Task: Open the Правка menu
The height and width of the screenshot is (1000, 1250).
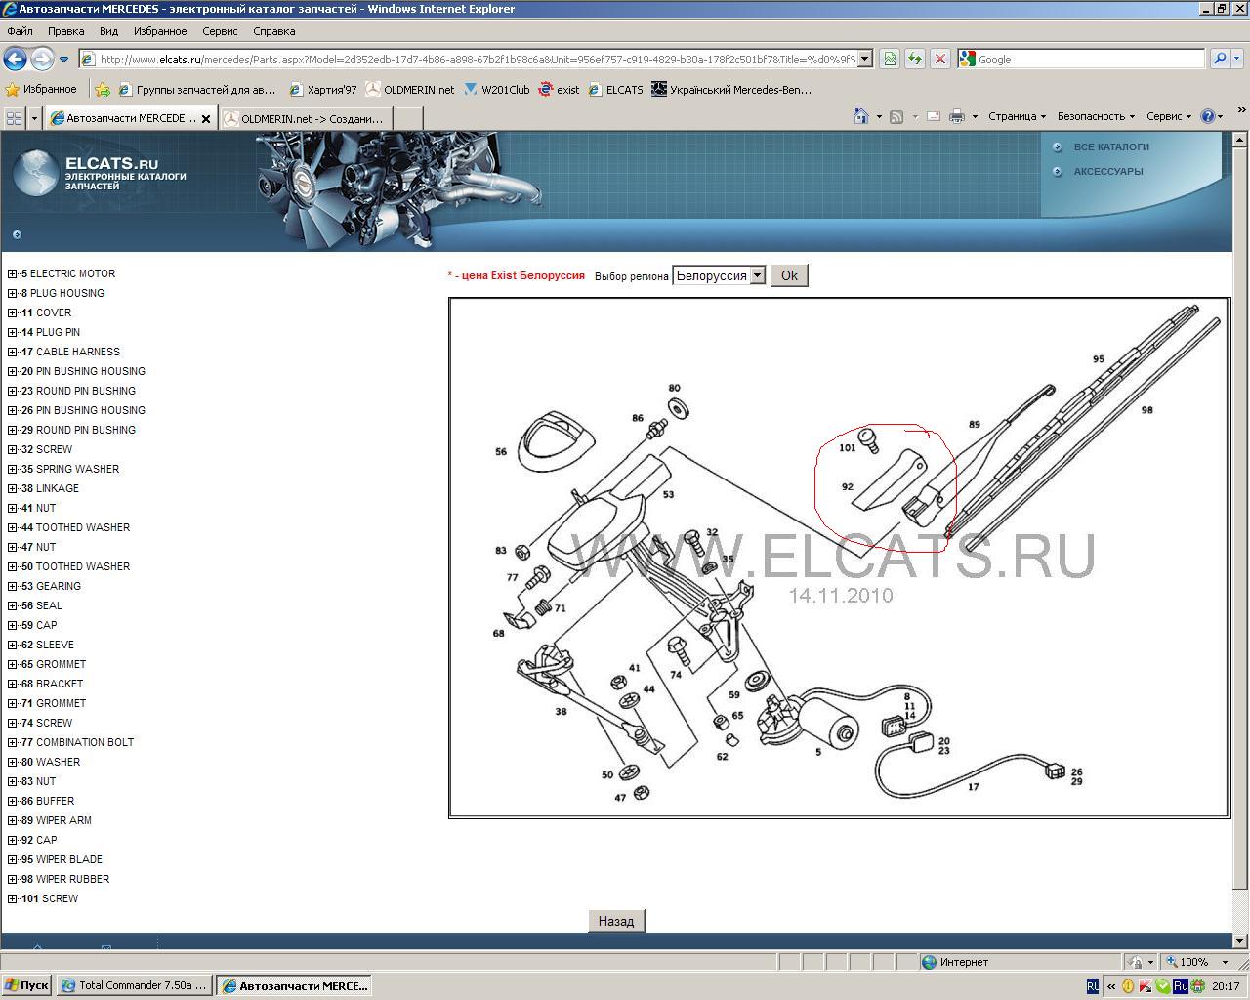Action: coord(65,31)
